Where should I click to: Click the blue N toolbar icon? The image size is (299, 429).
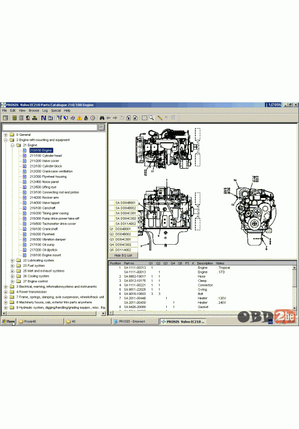44,118
